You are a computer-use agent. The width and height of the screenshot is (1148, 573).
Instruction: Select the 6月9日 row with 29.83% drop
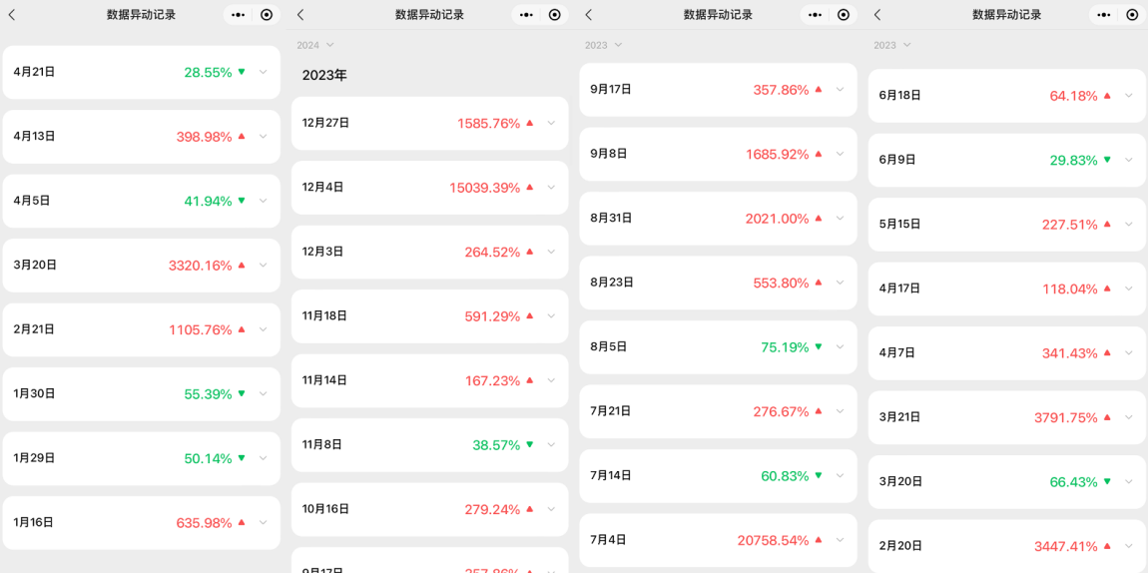[x=1006, y=160]
